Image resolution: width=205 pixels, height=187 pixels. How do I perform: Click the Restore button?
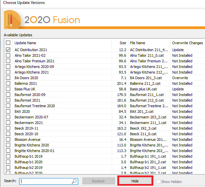pos(98,181)
